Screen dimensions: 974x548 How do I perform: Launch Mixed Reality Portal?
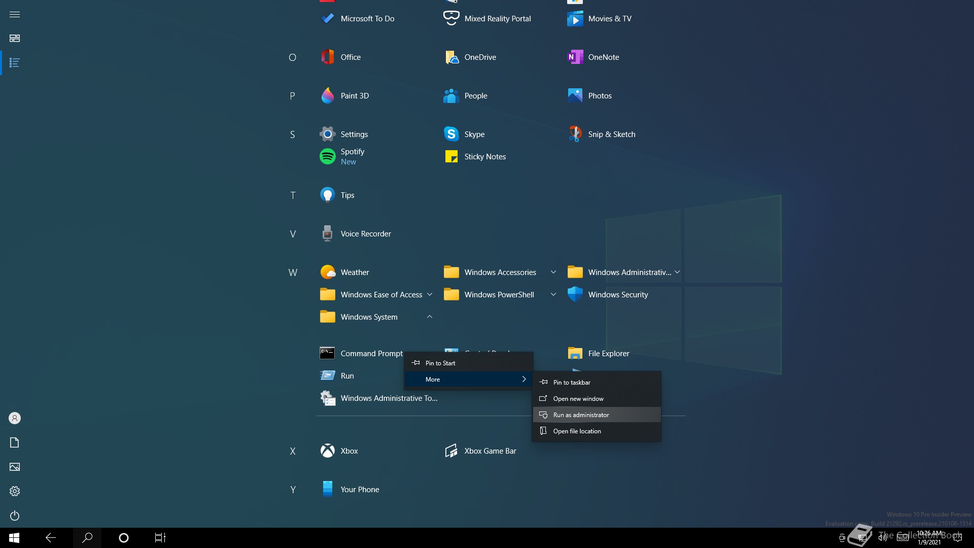click(x=488, y=19)
